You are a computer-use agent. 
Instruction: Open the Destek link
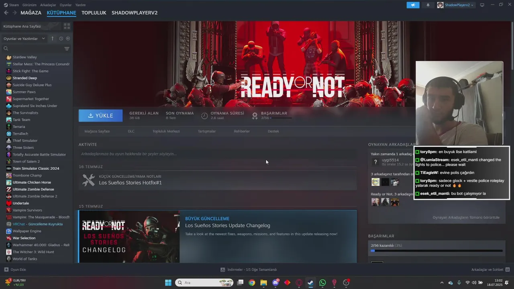tap(273, 131)
